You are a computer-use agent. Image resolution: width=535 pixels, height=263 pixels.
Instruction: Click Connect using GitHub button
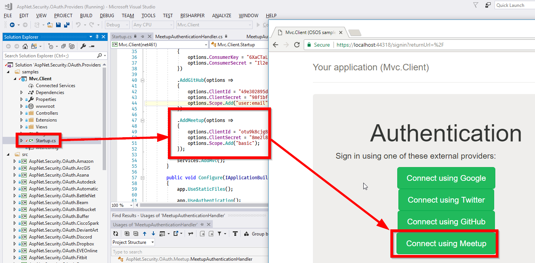(x=446, y=222)
